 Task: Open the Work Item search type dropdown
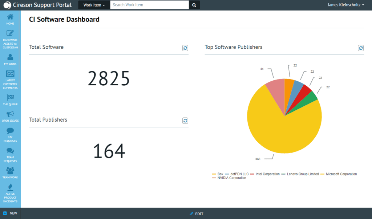[94, 5]
